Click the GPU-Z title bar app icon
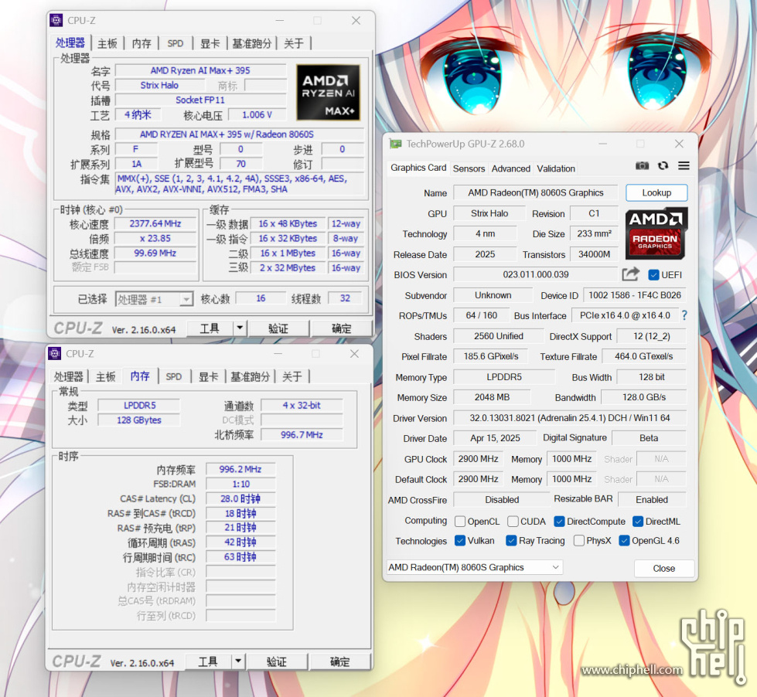 [396, 144]
